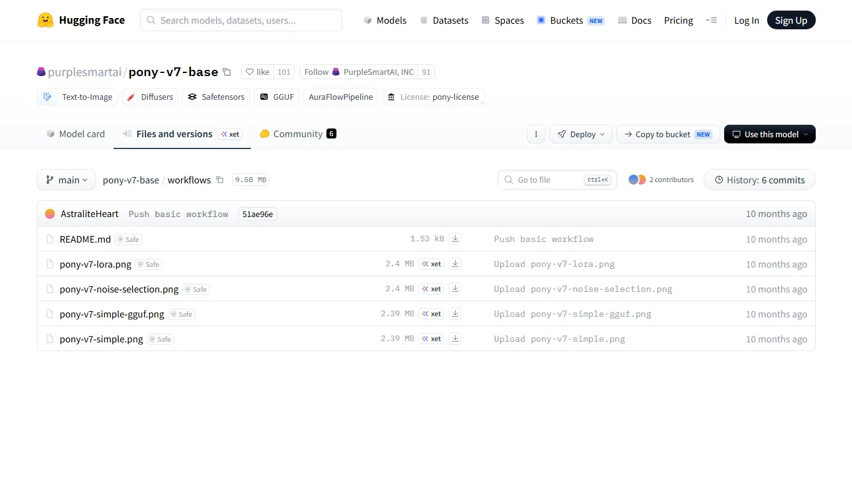Screen dimensions: 852x479
Task: Click the xet badge on pony-v7-simple.png
Action: click(431, 339)
